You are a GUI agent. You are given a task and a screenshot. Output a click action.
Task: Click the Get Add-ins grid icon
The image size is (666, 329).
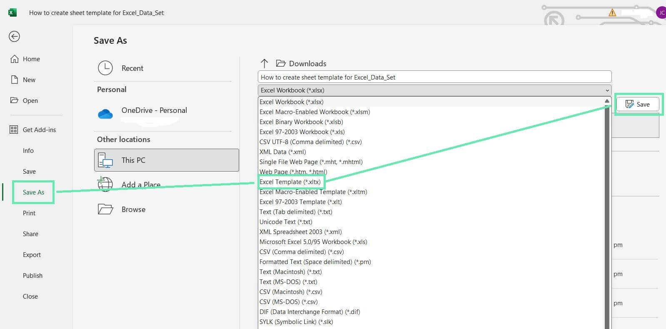(14, 130)
